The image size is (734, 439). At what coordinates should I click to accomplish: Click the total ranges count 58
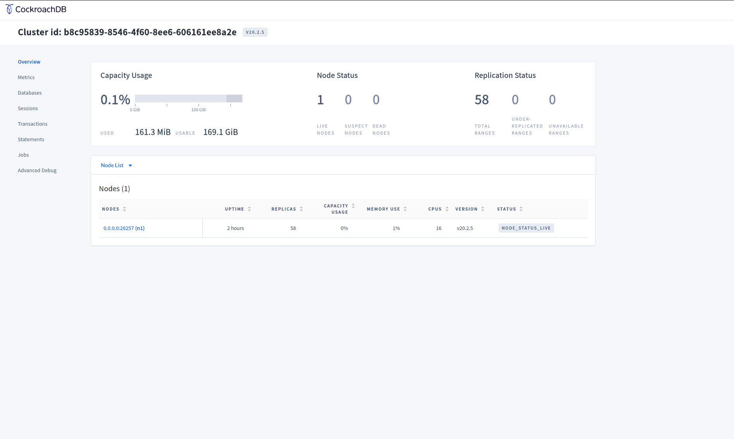482,100
